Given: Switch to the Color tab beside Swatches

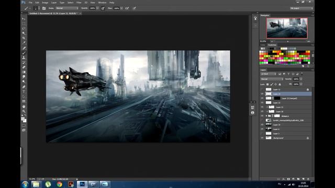Looking at the screenshot, I should click(x=263, y=45).
